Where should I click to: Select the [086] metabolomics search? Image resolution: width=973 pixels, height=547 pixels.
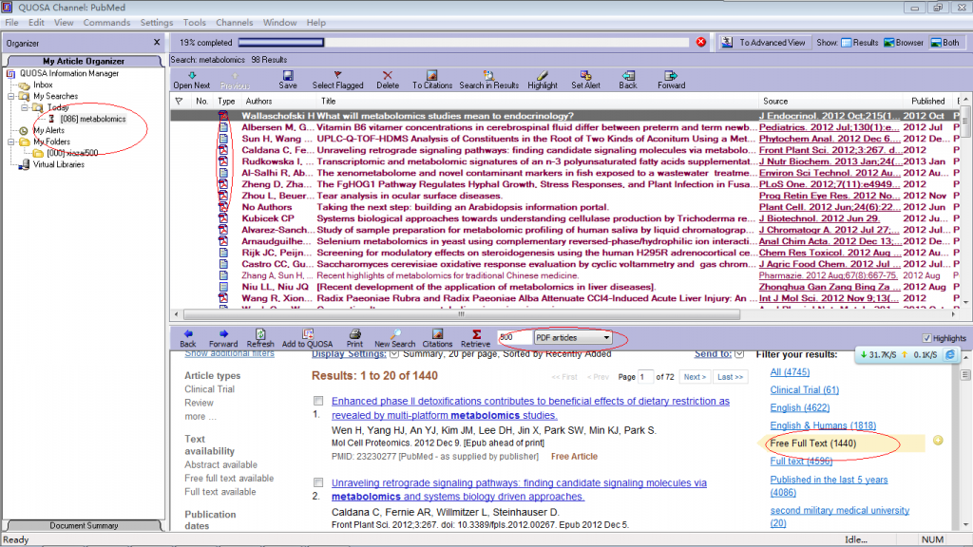coord(93,119)
